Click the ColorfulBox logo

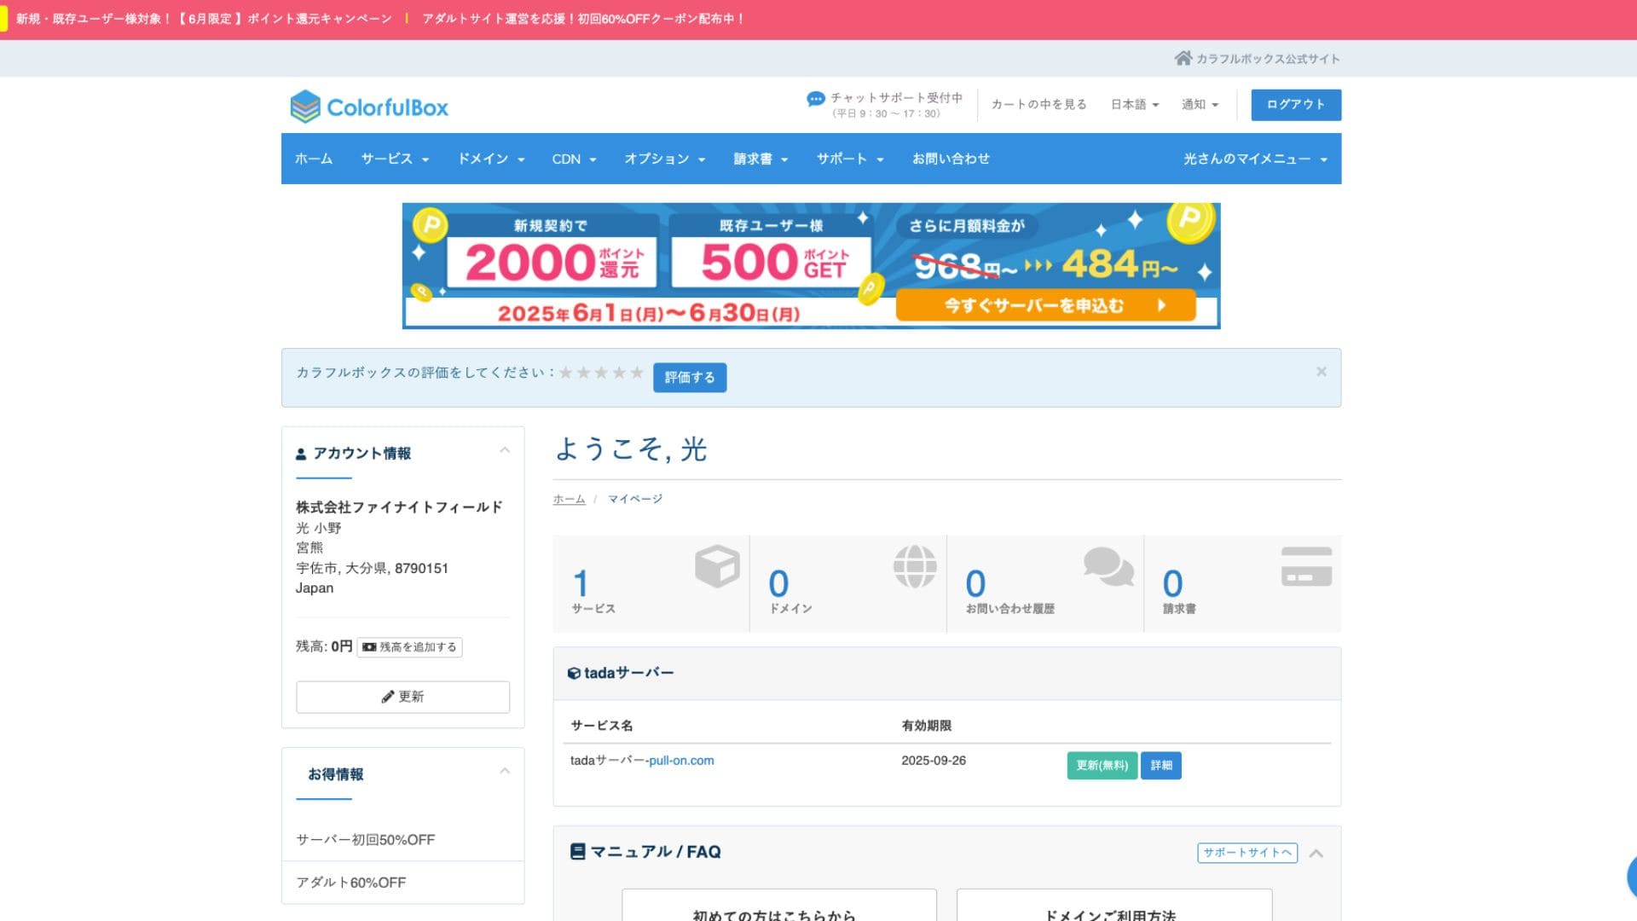(x=369, y=107)
